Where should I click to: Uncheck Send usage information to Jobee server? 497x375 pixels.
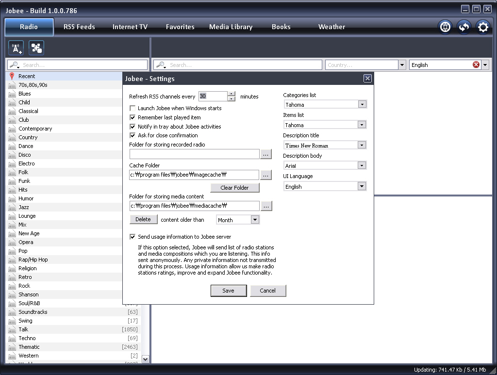133,237
